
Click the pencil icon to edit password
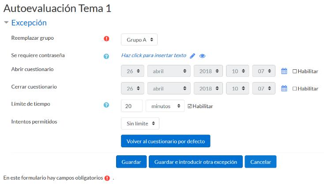(x=192, y=56)
